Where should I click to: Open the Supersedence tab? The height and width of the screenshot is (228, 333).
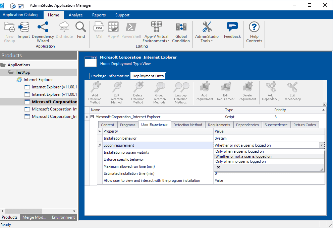276,125
